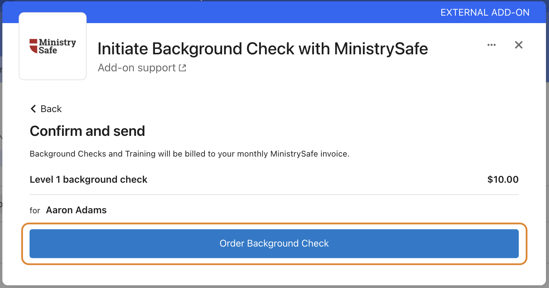Click the name Aaron Adams
Viewport: 549px width, 288px height.
click(x=76, y=210)
